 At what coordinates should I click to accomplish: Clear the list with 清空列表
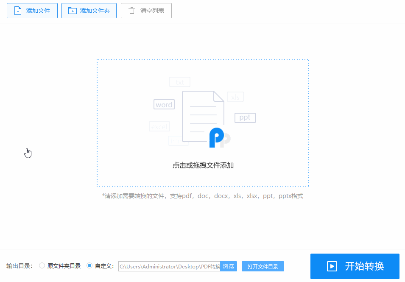tap(146, 10)
